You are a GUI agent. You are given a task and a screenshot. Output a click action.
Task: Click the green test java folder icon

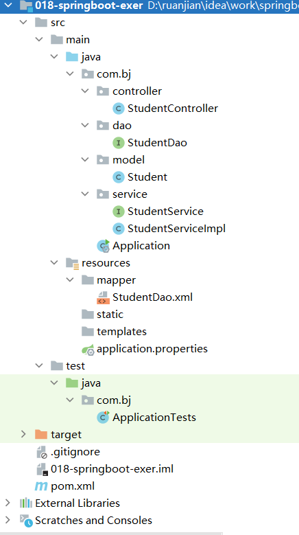(72, 383)
